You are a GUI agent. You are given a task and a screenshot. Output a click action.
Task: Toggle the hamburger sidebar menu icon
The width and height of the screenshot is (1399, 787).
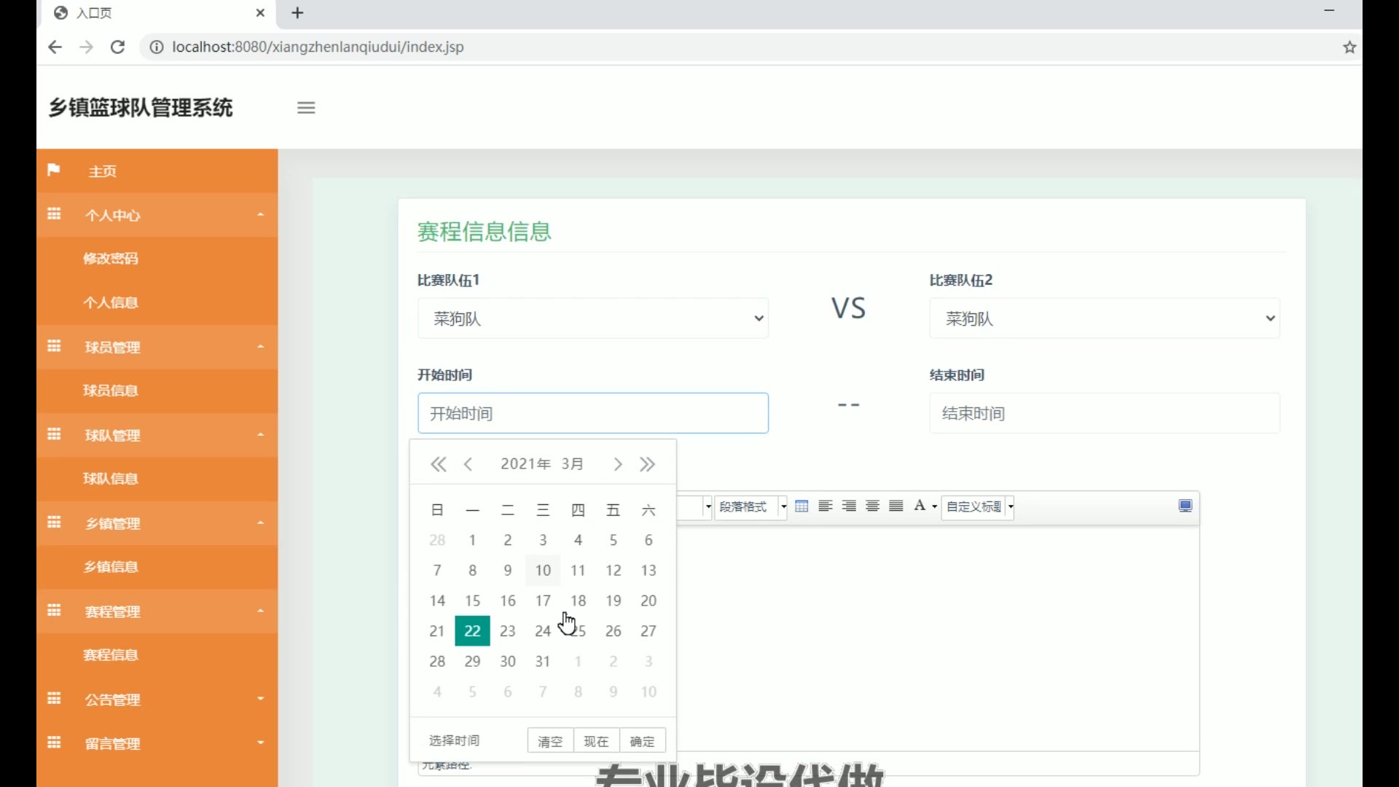tap(306, 108)
